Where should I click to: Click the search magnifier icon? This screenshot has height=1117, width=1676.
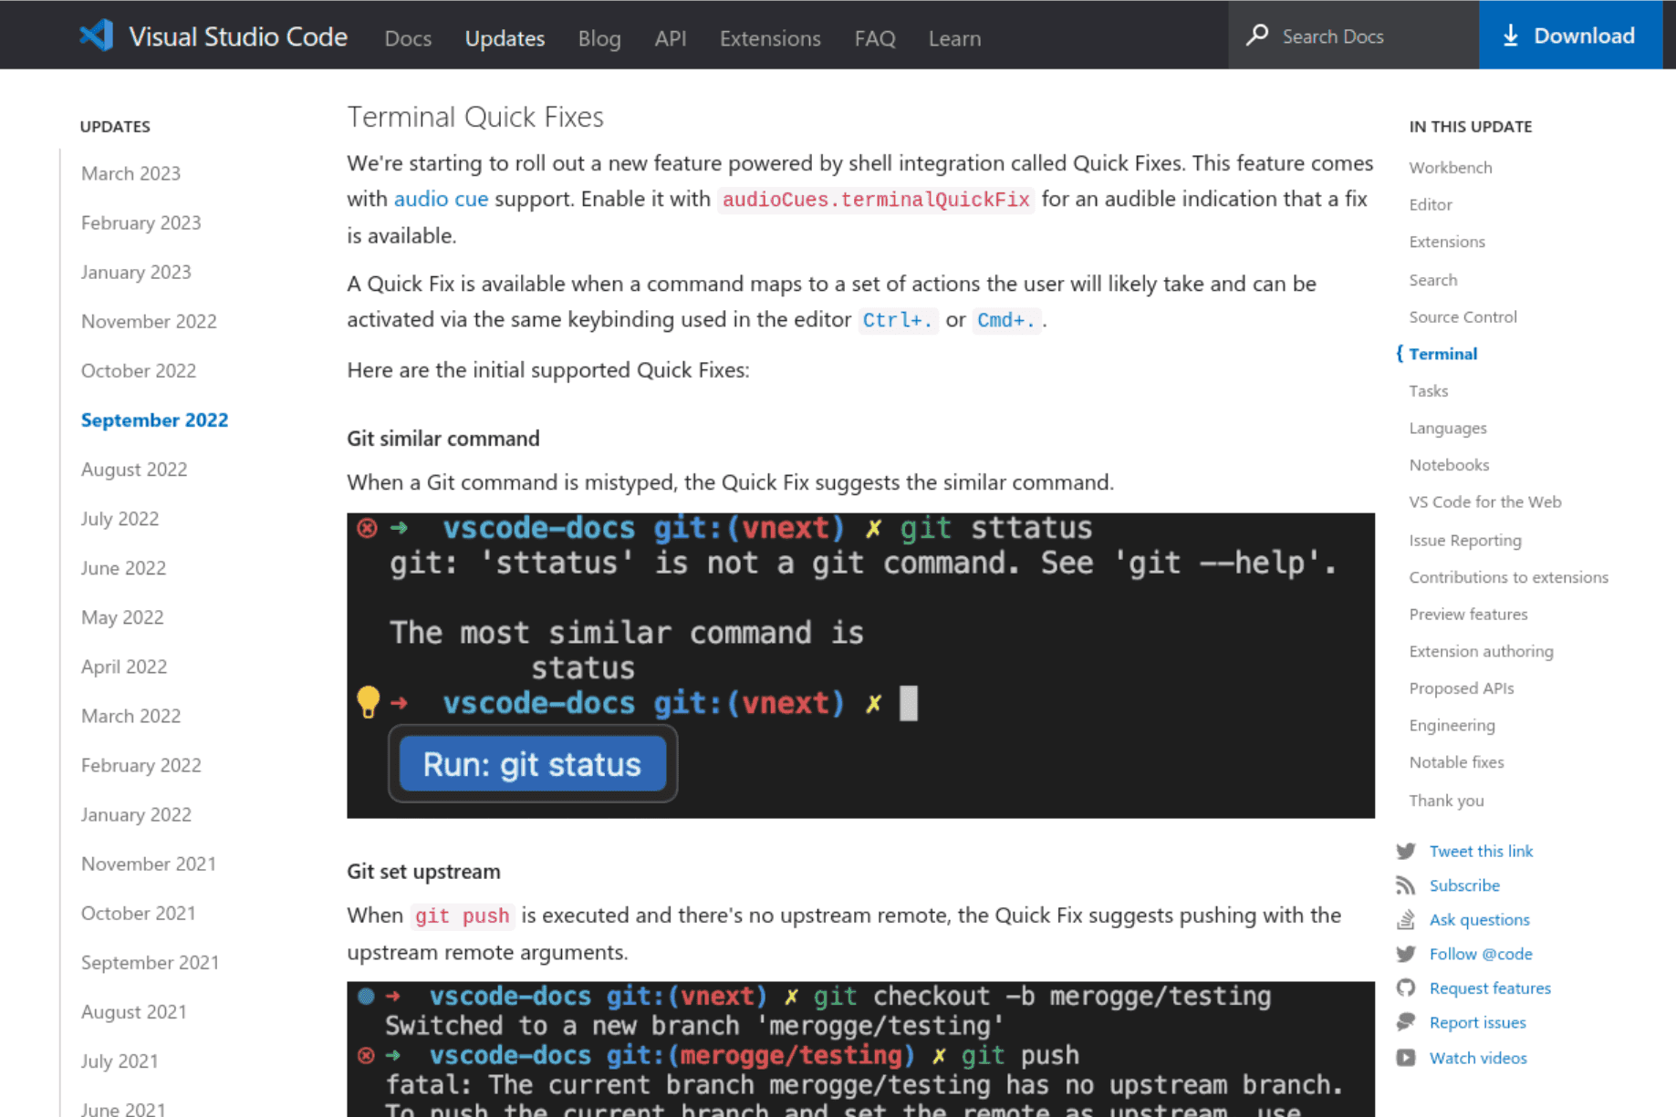[x=1257, y=35]
